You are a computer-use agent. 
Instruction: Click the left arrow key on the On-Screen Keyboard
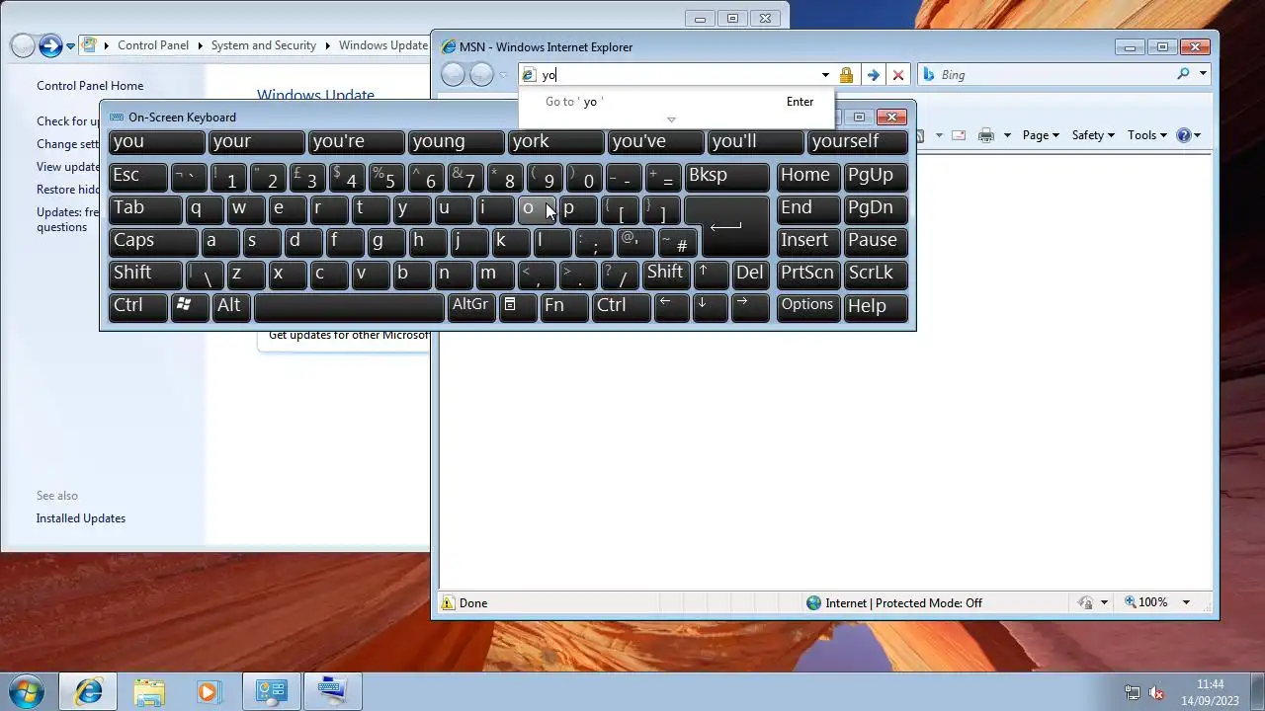672,306
